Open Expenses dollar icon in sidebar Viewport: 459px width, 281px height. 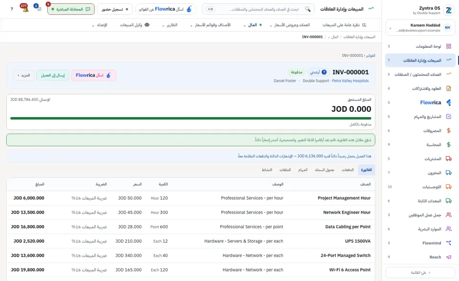(x=448, y=130)
